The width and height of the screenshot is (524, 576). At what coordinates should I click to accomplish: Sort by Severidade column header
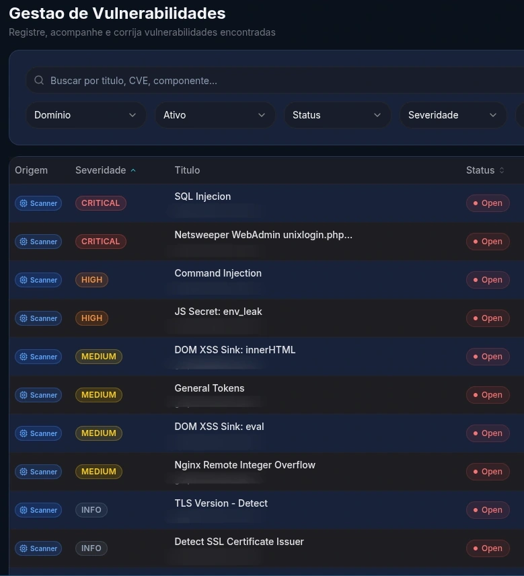106,170
